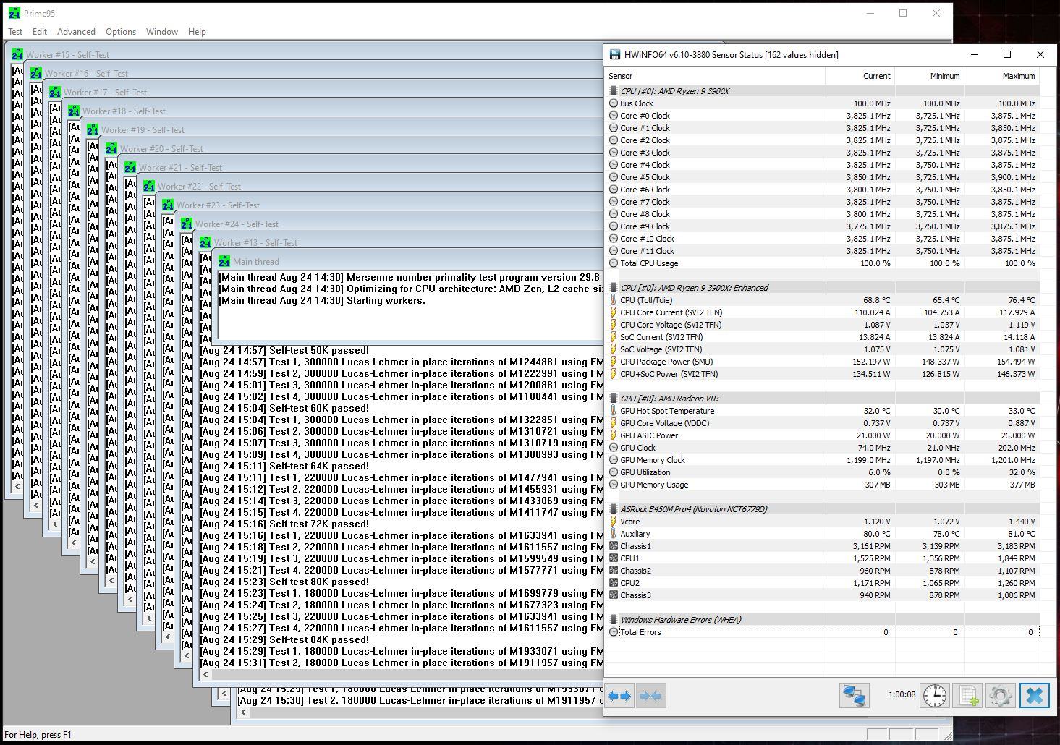The width and height of the screenshot is (1060, 745).
Task: Click the 'Starting workers.' line in Main thread
Action: coord(322,300)
